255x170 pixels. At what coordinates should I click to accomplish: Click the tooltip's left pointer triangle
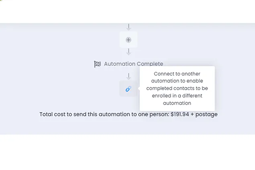139,89
